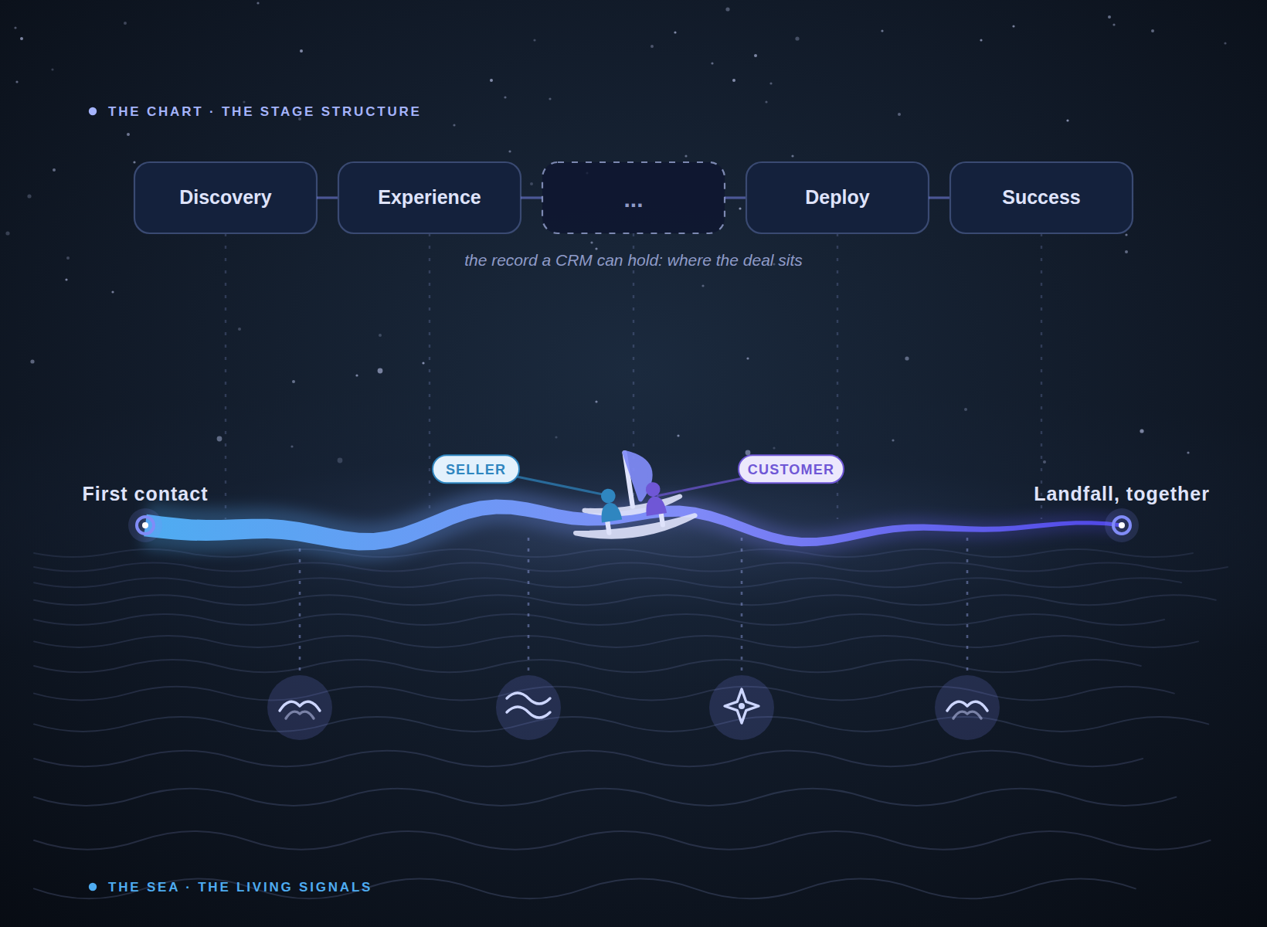Click the 'Landfall, together' label
The image size is (1267, 927).
(1122, 494)
